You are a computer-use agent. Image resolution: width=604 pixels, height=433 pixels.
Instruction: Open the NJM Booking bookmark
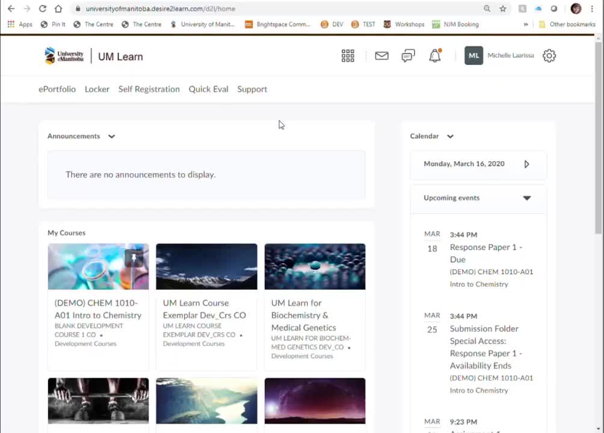(x=455, y=24)
